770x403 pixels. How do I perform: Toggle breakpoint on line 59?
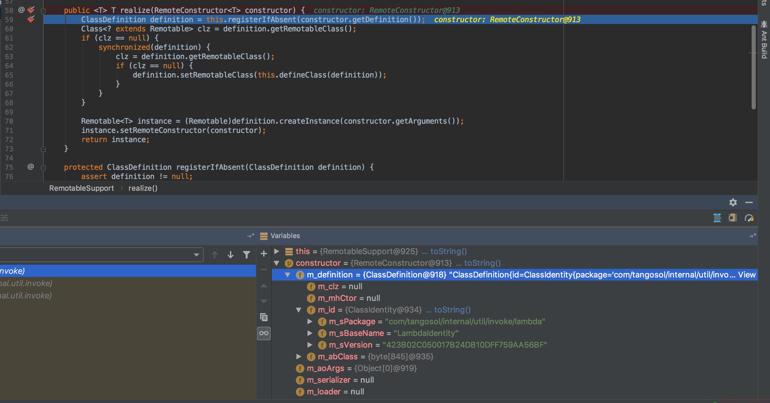[31, 19]
